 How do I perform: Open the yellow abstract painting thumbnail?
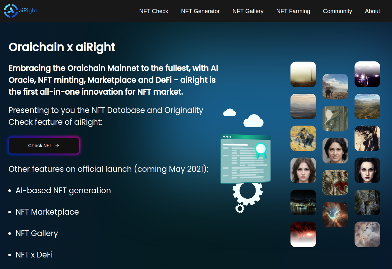(x=303, y=138)
